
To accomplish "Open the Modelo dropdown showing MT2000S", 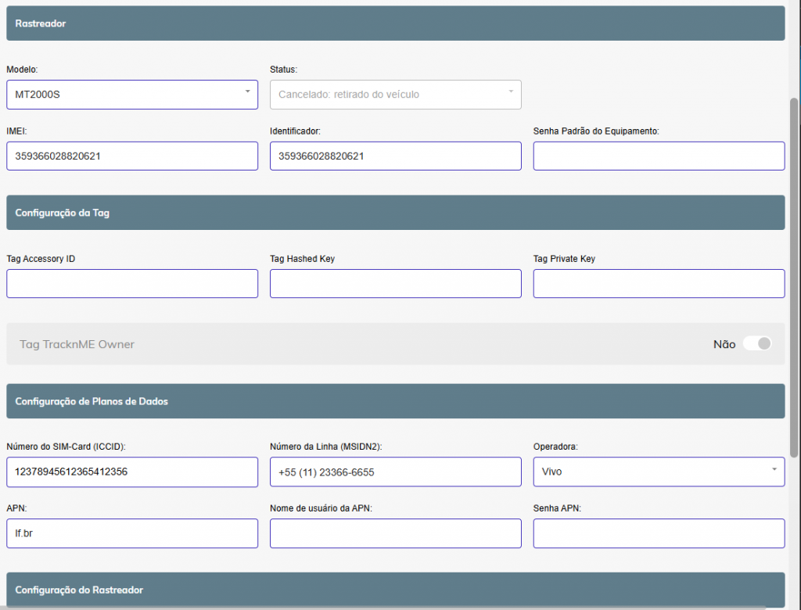I will [x=131, y=95].
